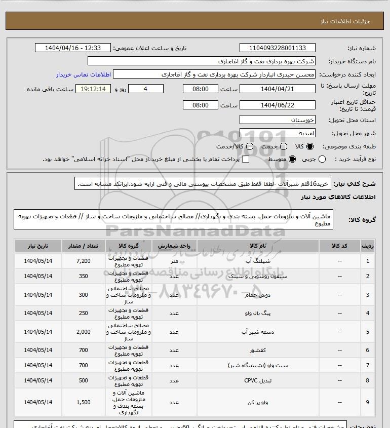
Task: Open the اطلاعات تماس خریدار link
Action: (x=84, y=74)
